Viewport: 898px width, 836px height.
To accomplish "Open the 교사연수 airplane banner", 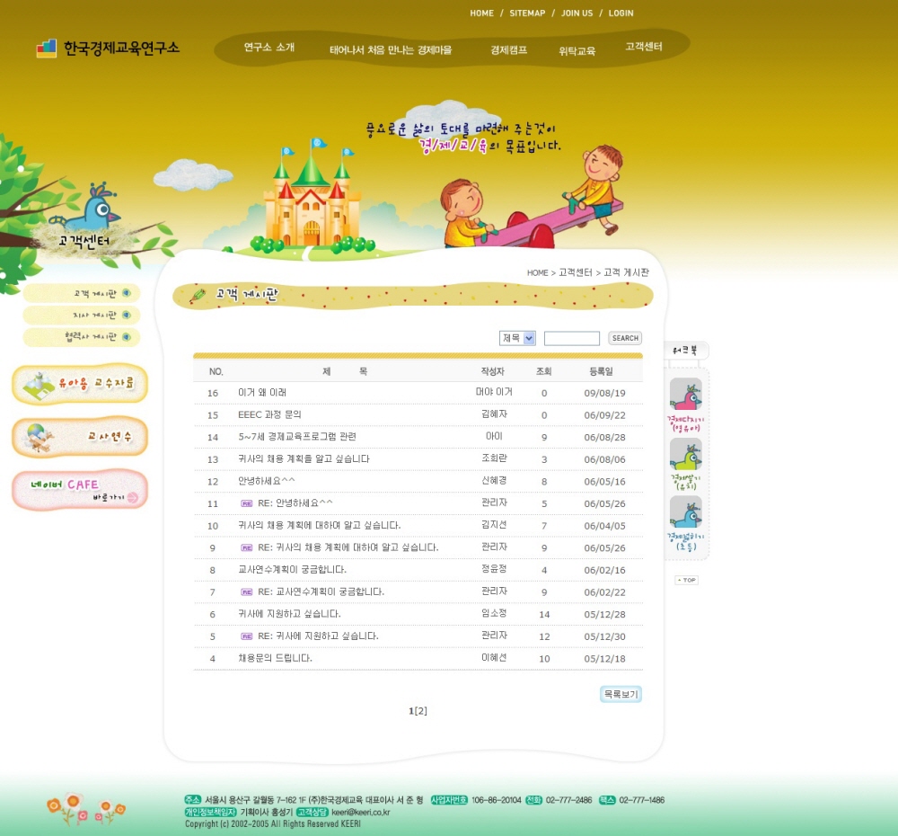I will tap(80, 437).
